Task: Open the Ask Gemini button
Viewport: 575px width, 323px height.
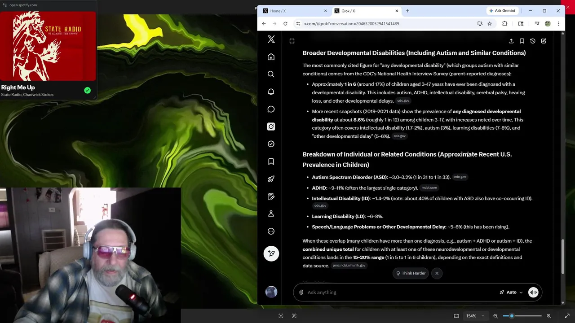Action: point(502,11)
